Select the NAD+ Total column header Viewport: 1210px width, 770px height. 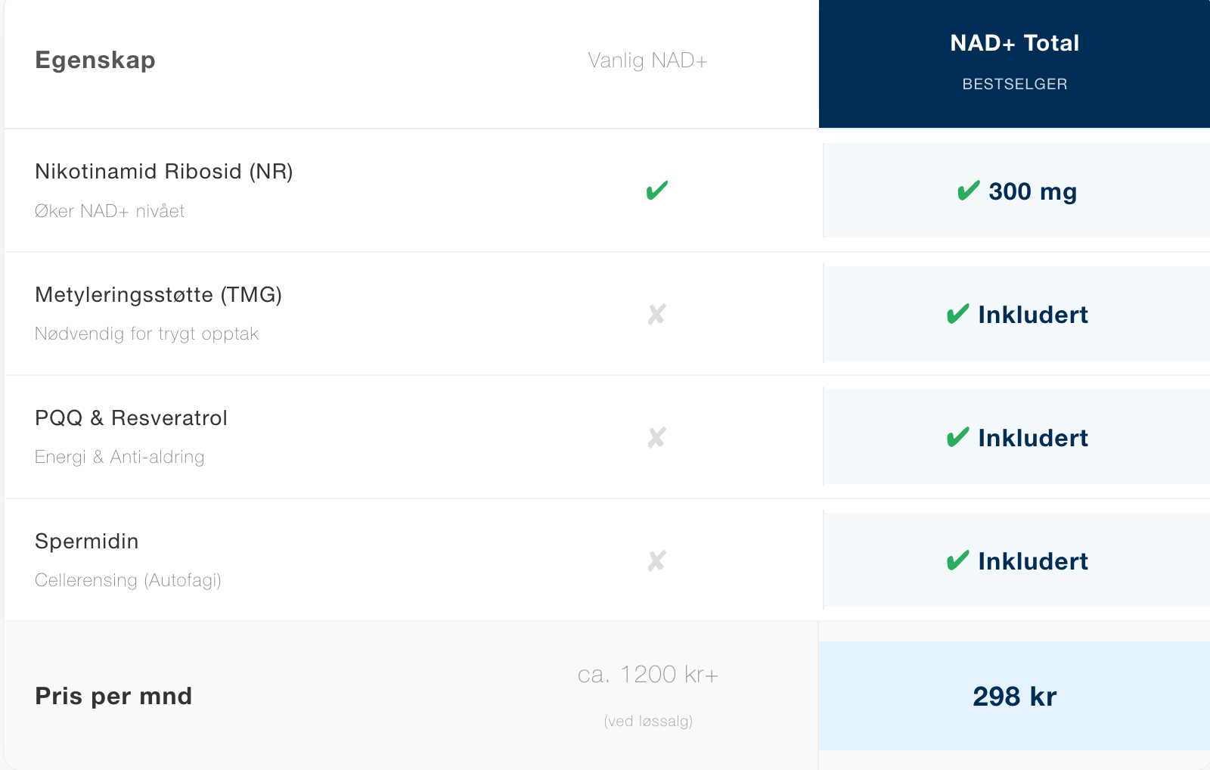click(1014, 43)
